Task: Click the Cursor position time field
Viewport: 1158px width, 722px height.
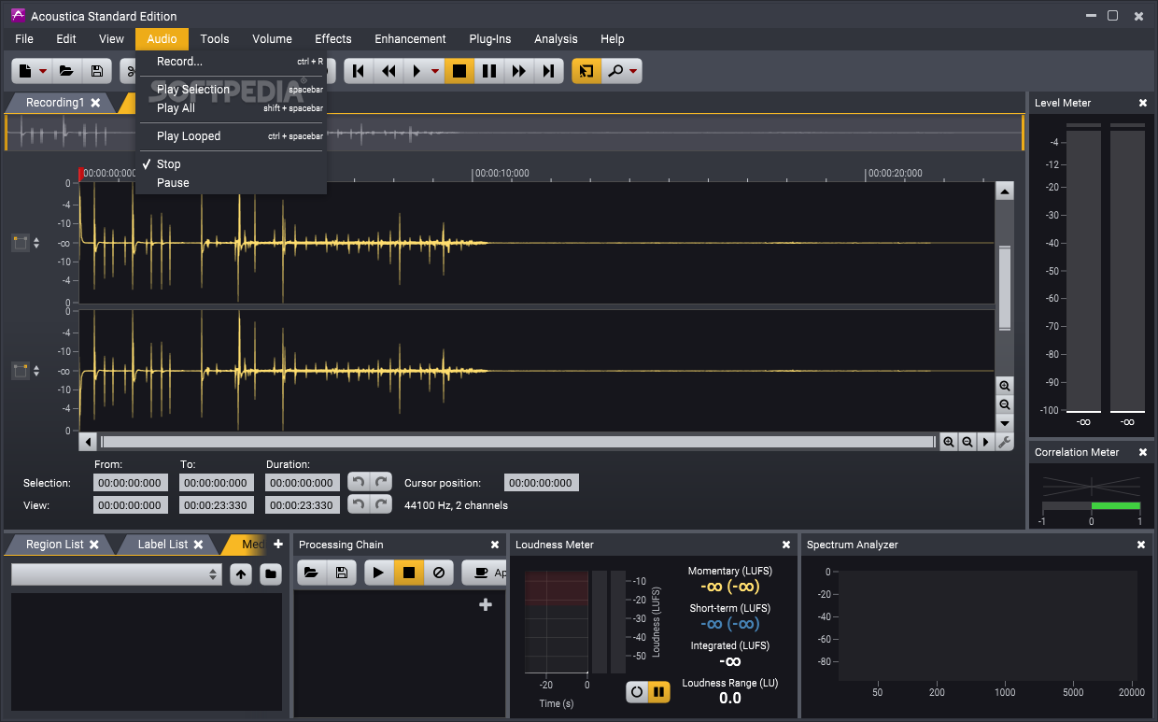Action: click(542, 483)
